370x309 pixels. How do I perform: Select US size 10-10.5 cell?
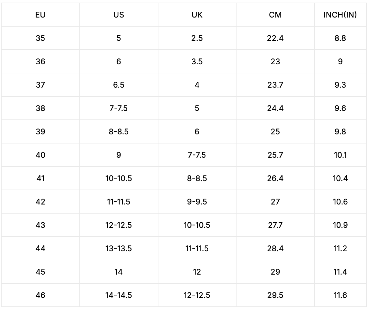(119, 178)
